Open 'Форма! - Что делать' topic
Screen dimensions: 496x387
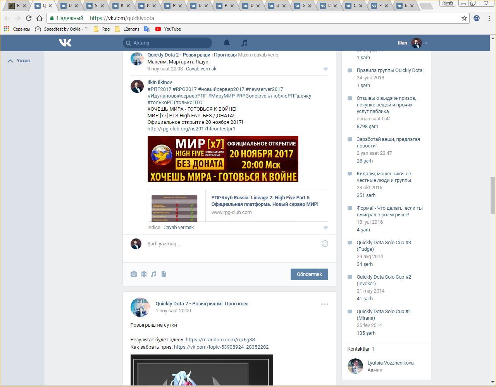click(389, 211)
